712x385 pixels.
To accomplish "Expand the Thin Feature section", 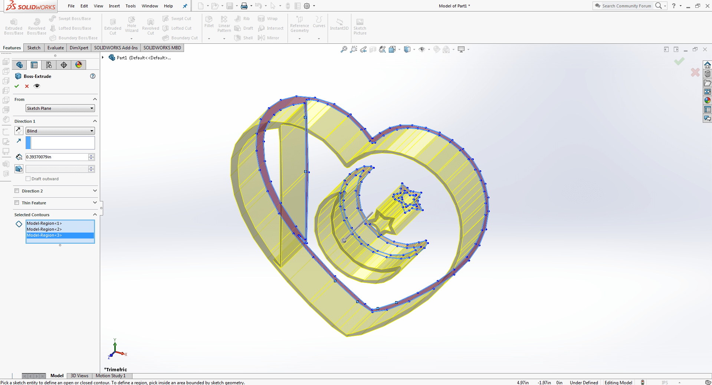I will 95,203.
